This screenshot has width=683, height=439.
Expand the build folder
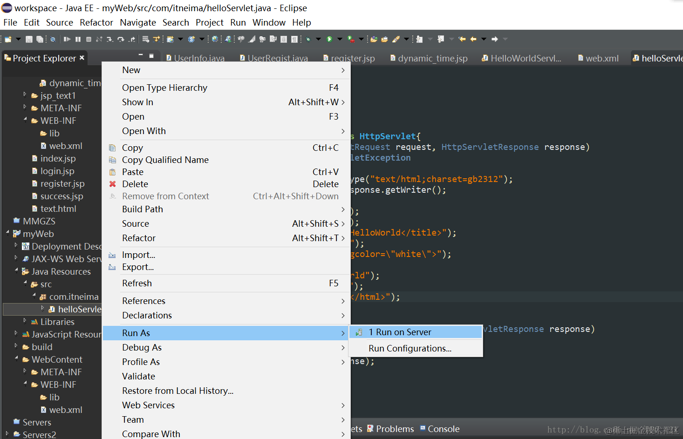(x=16, y=345)
